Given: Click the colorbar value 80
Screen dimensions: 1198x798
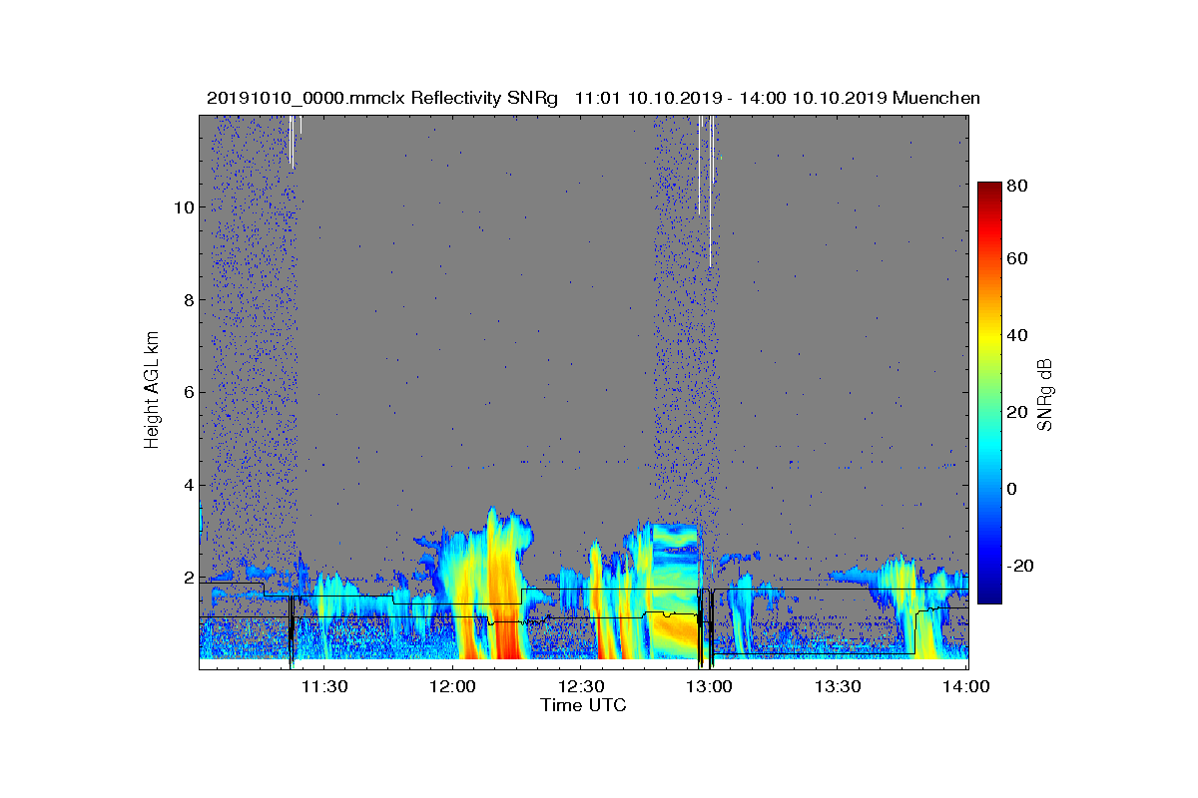Looking at the screenshot, I should click(1018, 186).
